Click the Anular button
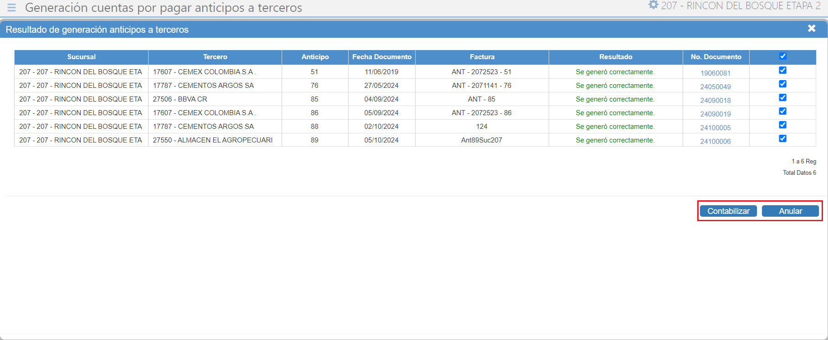 pyautogui.click(x=790, y=211)
